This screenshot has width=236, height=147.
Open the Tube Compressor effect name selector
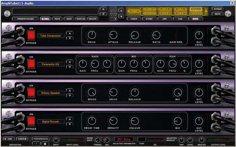[51, 36]
